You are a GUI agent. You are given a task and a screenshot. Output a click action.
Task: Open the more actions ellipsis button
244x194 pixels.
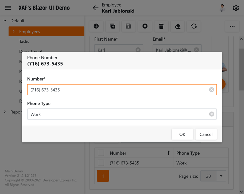tap(232, 26)
